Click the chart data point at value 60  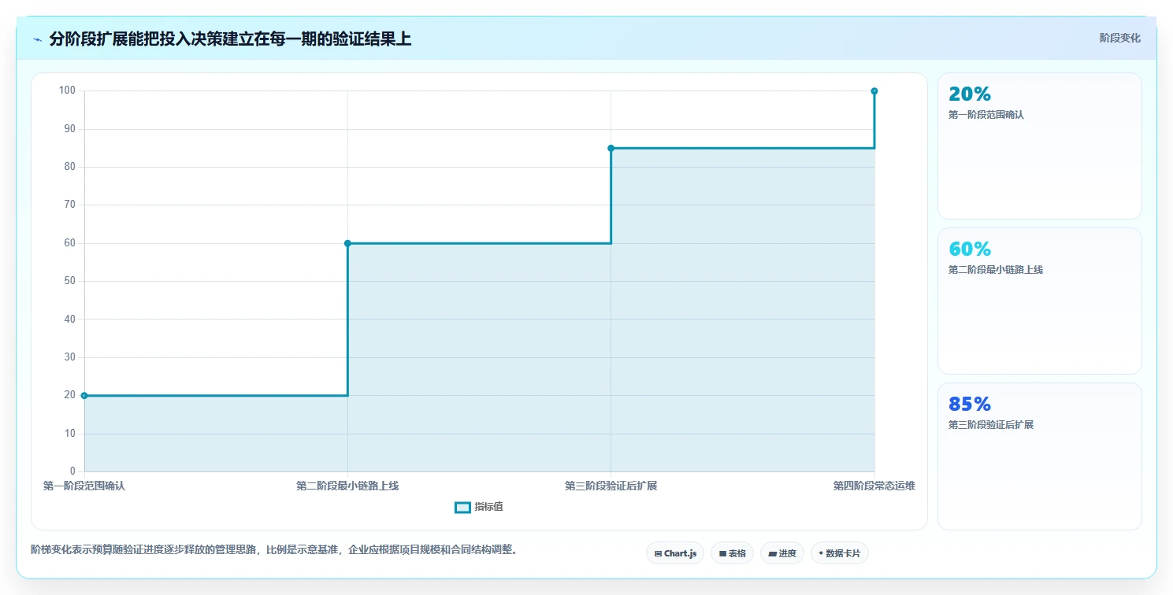[x=347, y=243]
